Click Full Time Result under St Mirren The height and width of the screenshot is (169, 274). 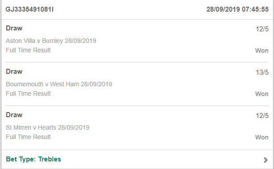28,137
